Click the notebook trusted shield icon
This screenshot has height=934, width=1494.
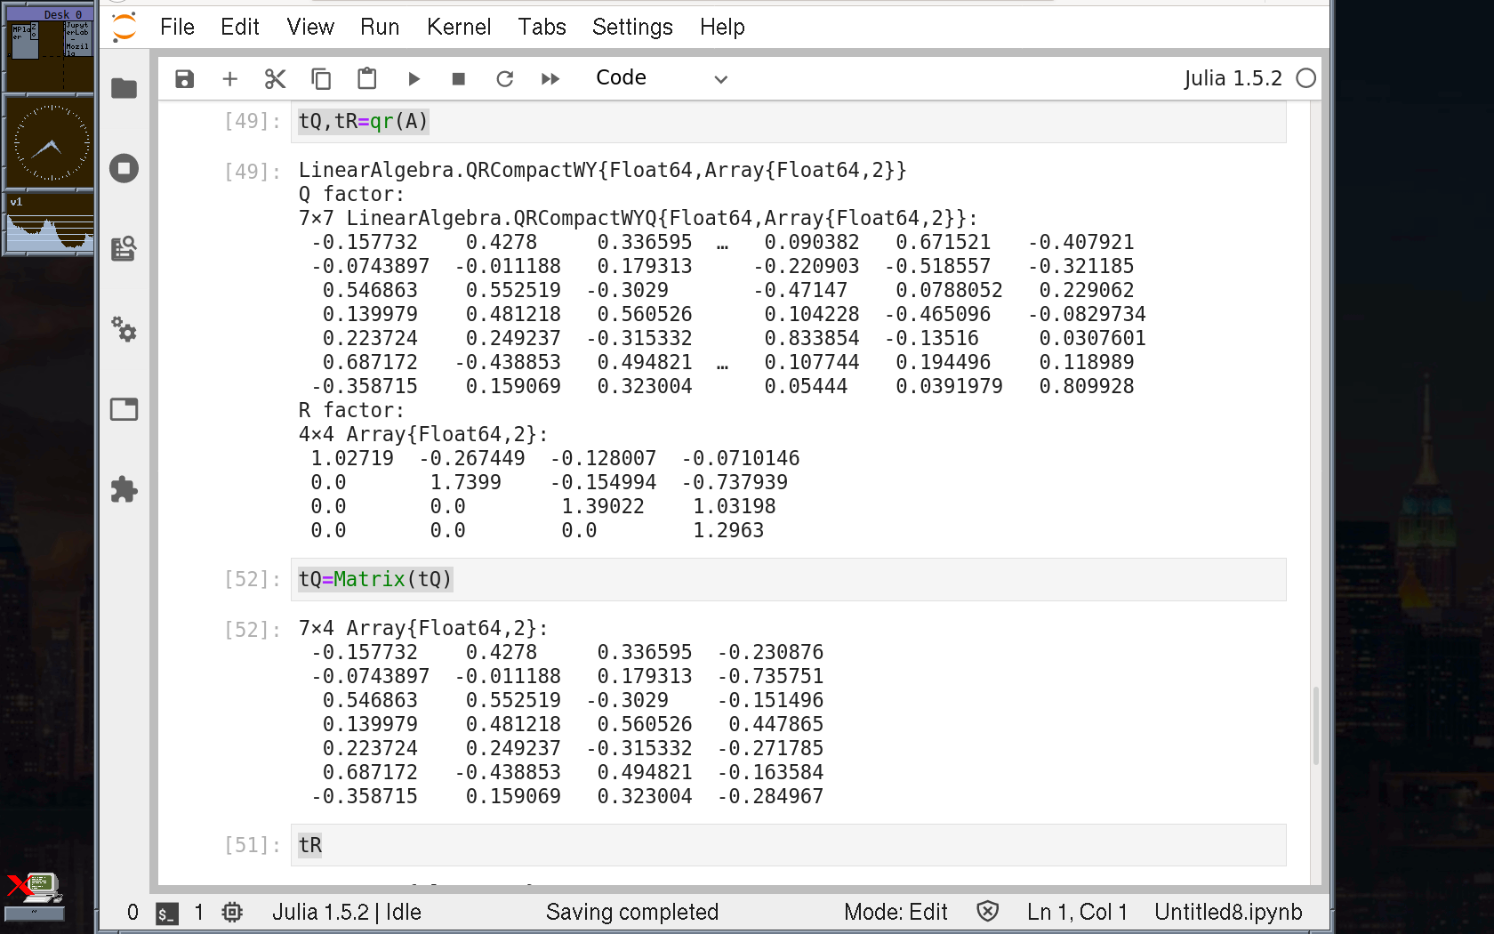(987, 912)
